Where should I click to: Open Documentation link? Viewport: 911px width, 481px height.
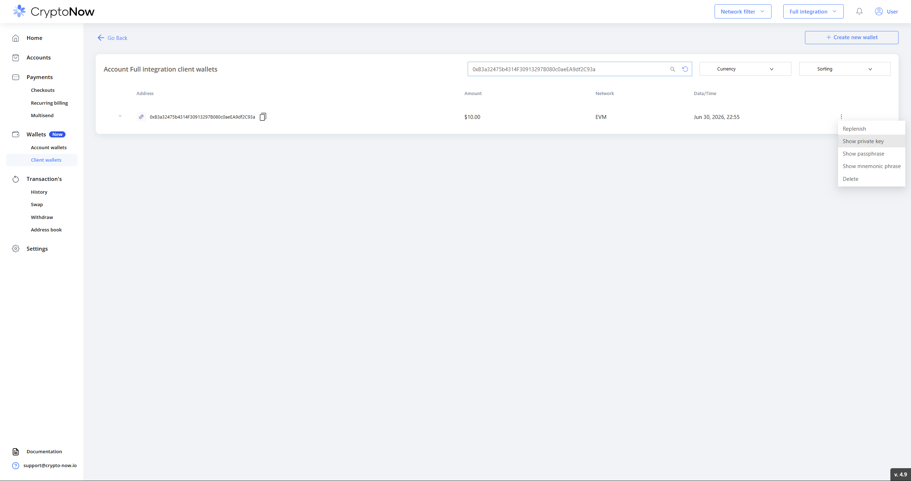pyautogui.click(x=44, y=452)
